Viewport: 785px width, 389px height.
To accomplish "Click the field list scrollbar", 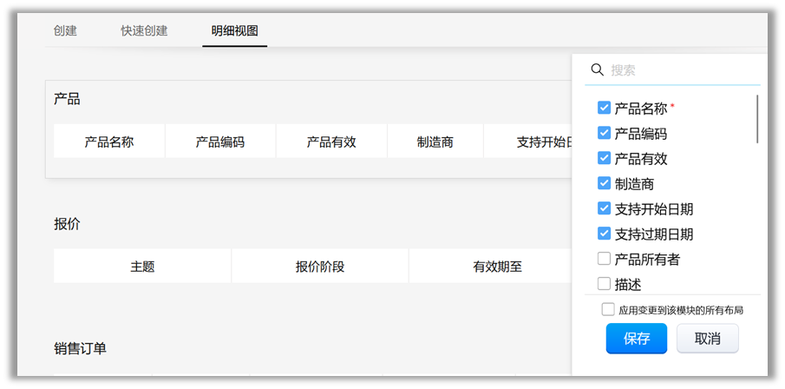I will tap(757, 120).
